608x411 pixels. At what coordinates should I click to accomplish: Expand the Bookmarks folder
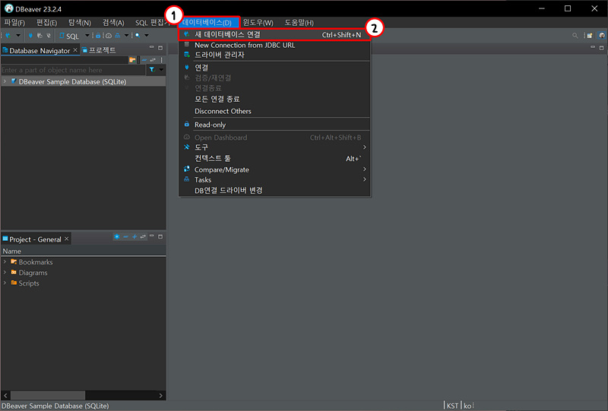point(5,262)
